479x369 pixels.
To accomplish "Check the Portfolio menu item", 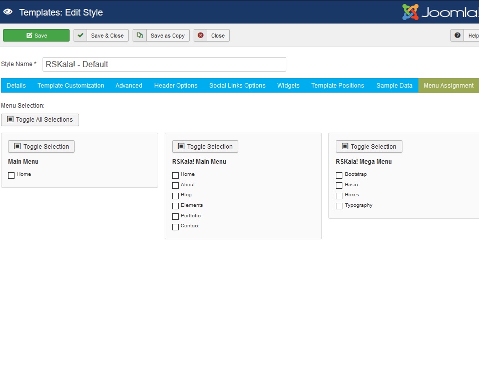I will 175,216.
